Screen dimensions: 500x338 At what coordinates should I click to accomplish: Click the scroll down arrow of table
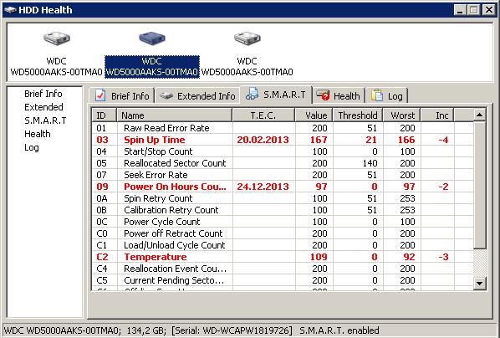point(480,283)
